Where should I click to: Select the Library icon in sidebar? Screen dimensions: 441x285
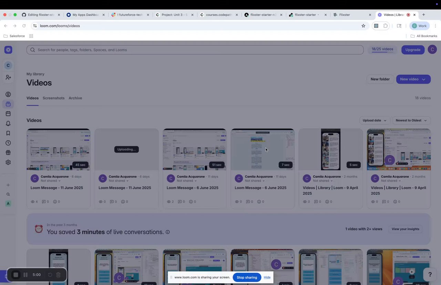(x=8, y=104)
